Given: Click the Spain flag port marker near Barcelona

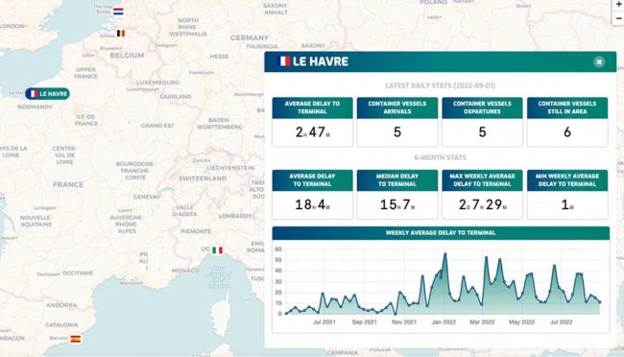Looking at the screenshot, I should click(76, 339).
